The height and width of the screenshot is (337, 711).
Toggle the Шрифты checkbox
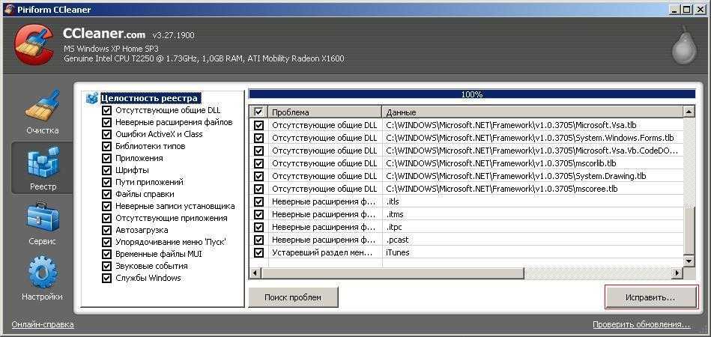click(x=106, y=170)
